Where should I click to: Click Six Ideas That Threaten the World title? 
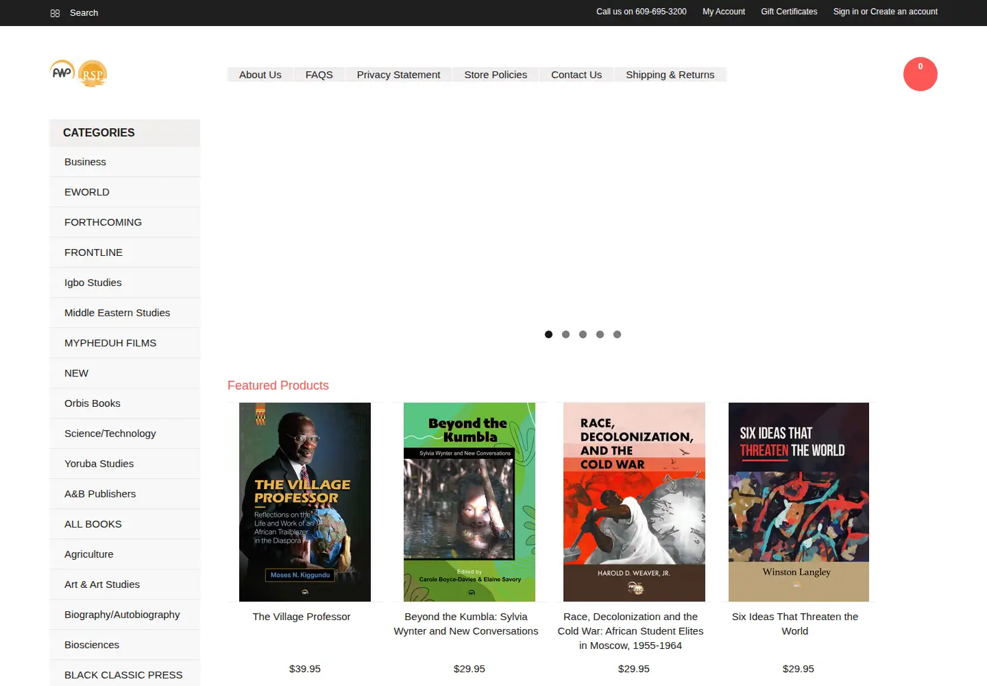coord(795,624)
